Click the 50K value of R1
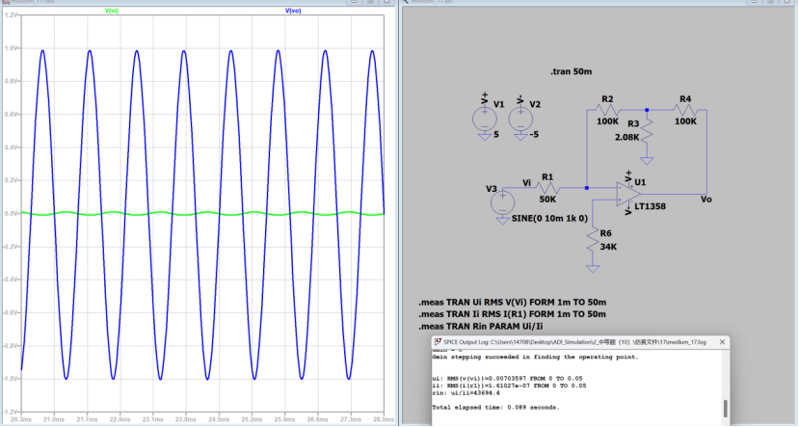Screen dimensions: 799x427 pyautogui.click(x=547, y=200)
